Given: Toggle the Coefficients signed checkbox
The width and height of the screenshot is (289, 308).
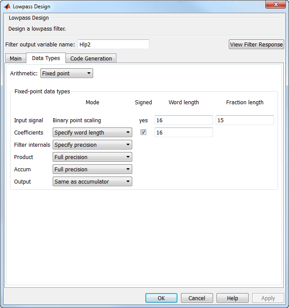Looking at the screenshot, I should click(143, 132).
